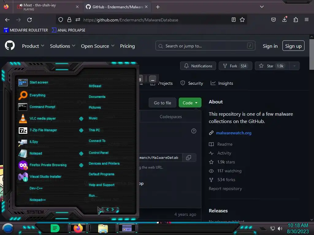The image size is (314, 235).
Task: List all tabs with the chevron button
Action: (x=262, y=7)
